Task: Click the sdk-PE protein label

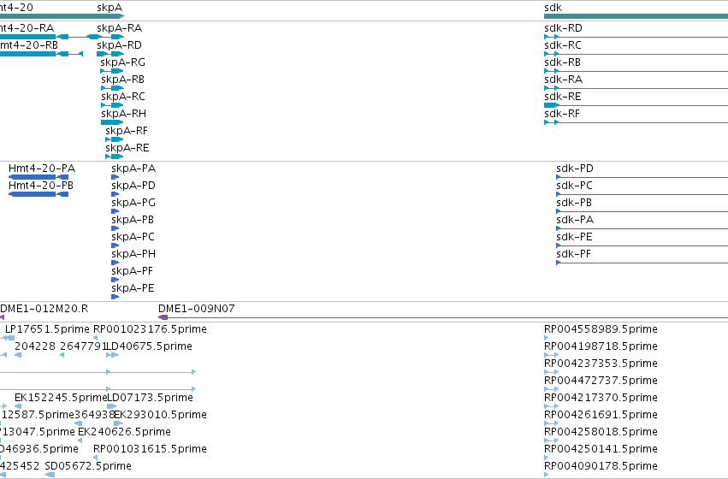Action: click(574, 237)
